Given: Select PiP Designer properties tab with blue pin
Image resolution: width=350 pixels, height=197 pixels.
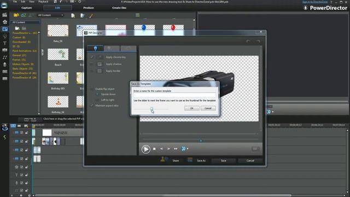Looking at the screenshot, I should point(95,48).
